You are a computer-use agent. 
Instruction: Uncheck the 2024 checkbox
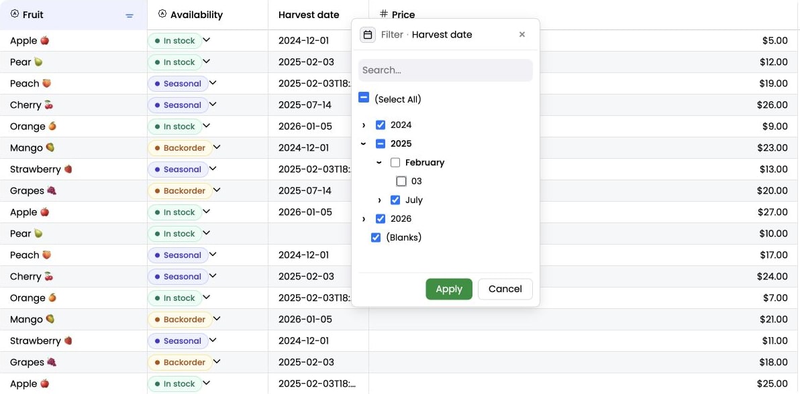(381, 125)
